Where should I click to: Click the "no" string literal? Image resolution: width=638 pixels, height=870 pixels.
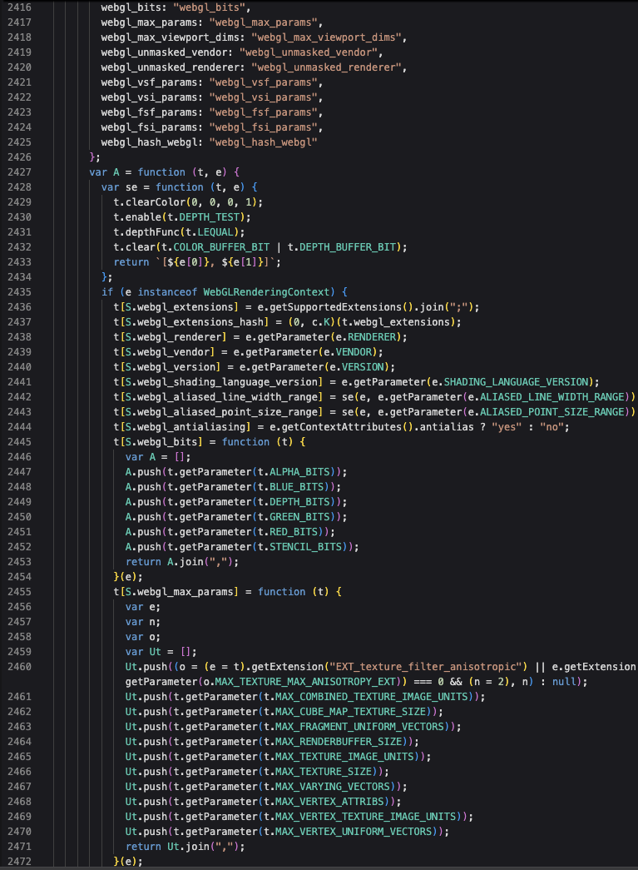tap(551, 427)
